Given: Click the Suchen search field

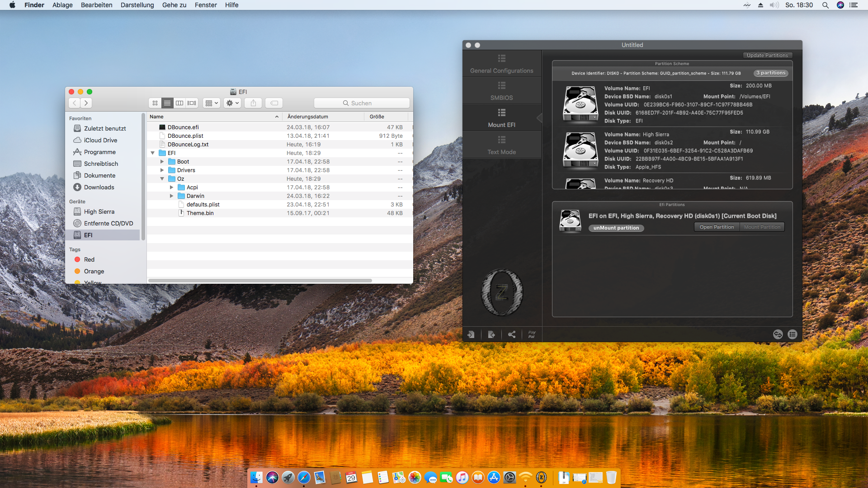Looking at the screenshot, I should (x=362, y=103).
